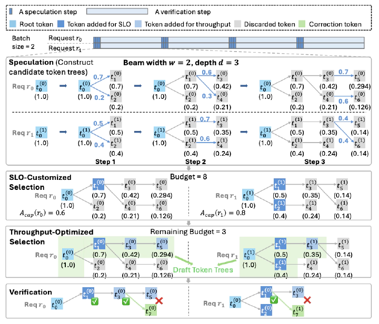The height and width of the screenshot is (324, 379).
Task: Click the 'Budget = 8' label
Action: click(x=188, y=177)
